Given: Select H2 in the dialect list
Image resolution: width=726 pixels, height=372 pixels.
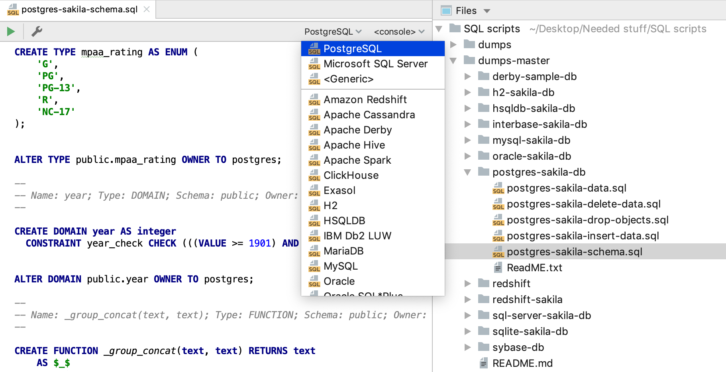Looking at the screenshot, I should tap(373, 206).
